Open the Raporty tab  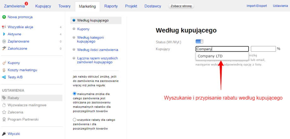[x=111, y=6]
